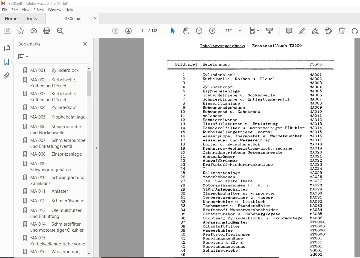Select the T3500.pdf document tab
The image size is (360, 258).
coord(72,19)
